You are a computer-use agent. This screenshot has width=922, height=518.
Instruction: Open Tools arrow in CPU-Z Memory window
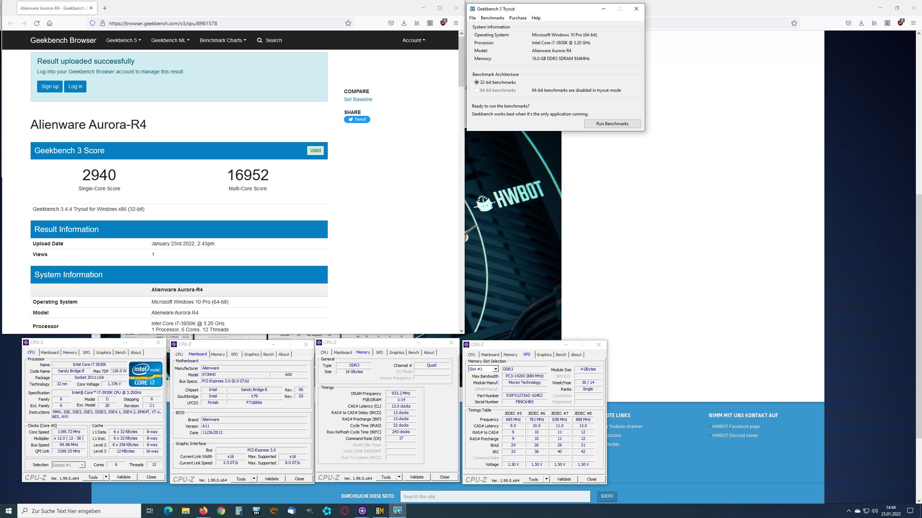pyautogui.click(x=399, y=477)
